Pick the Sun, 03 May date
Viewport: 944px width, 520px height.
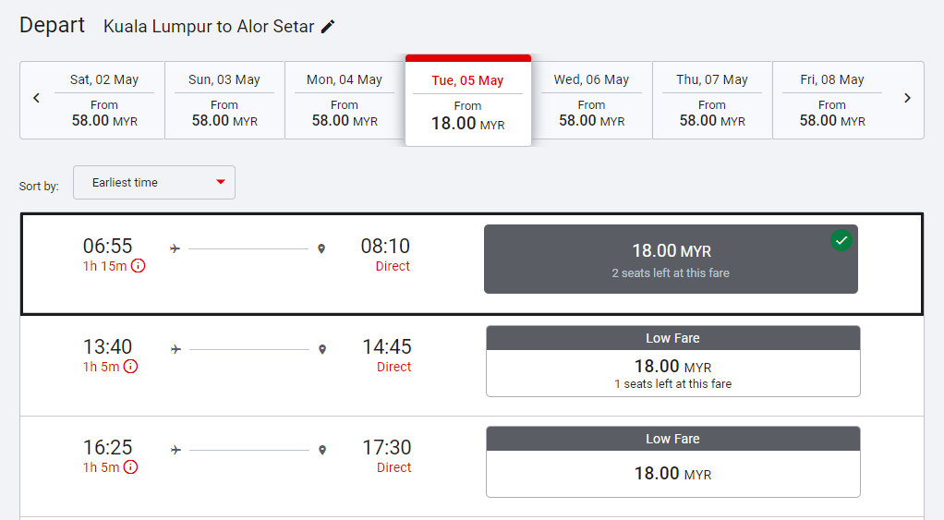click(x=224, y=100)
